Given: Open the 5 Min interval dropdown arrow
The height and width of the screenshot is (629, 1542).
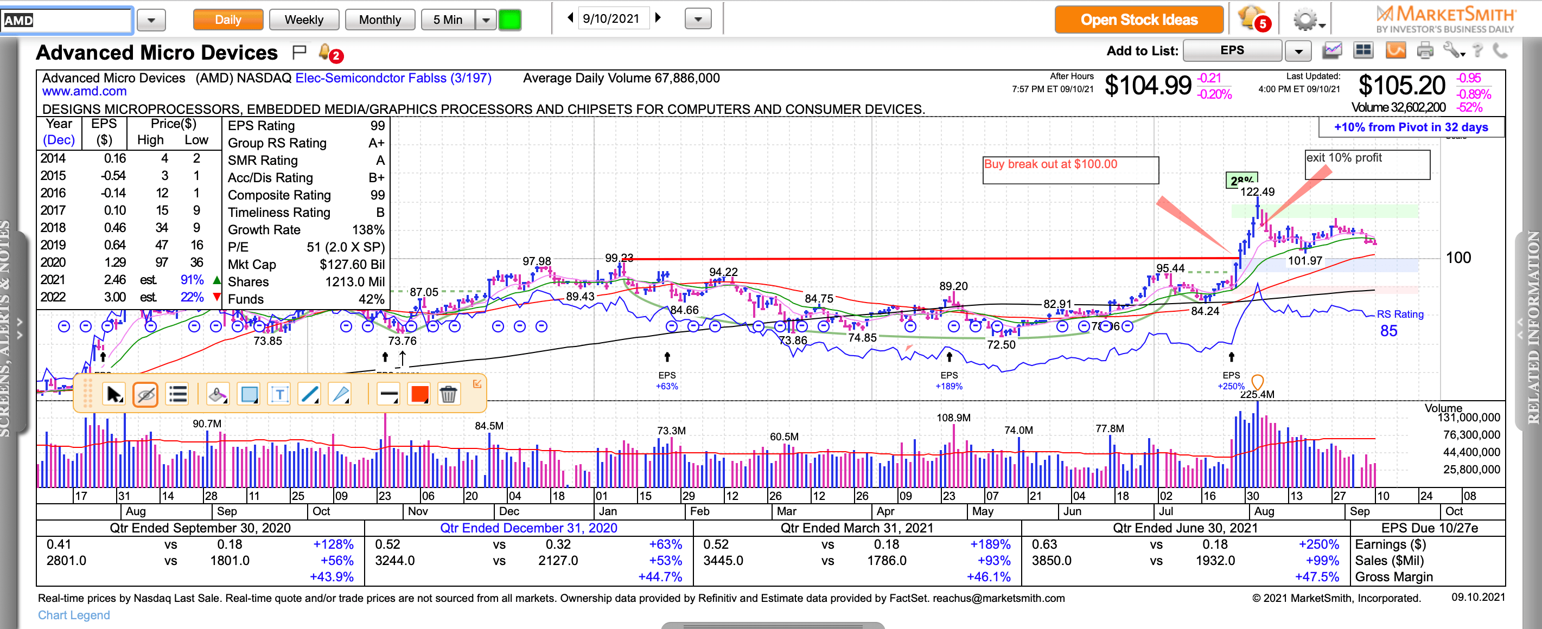Looking at the screenshot, I should click(486, 20).
